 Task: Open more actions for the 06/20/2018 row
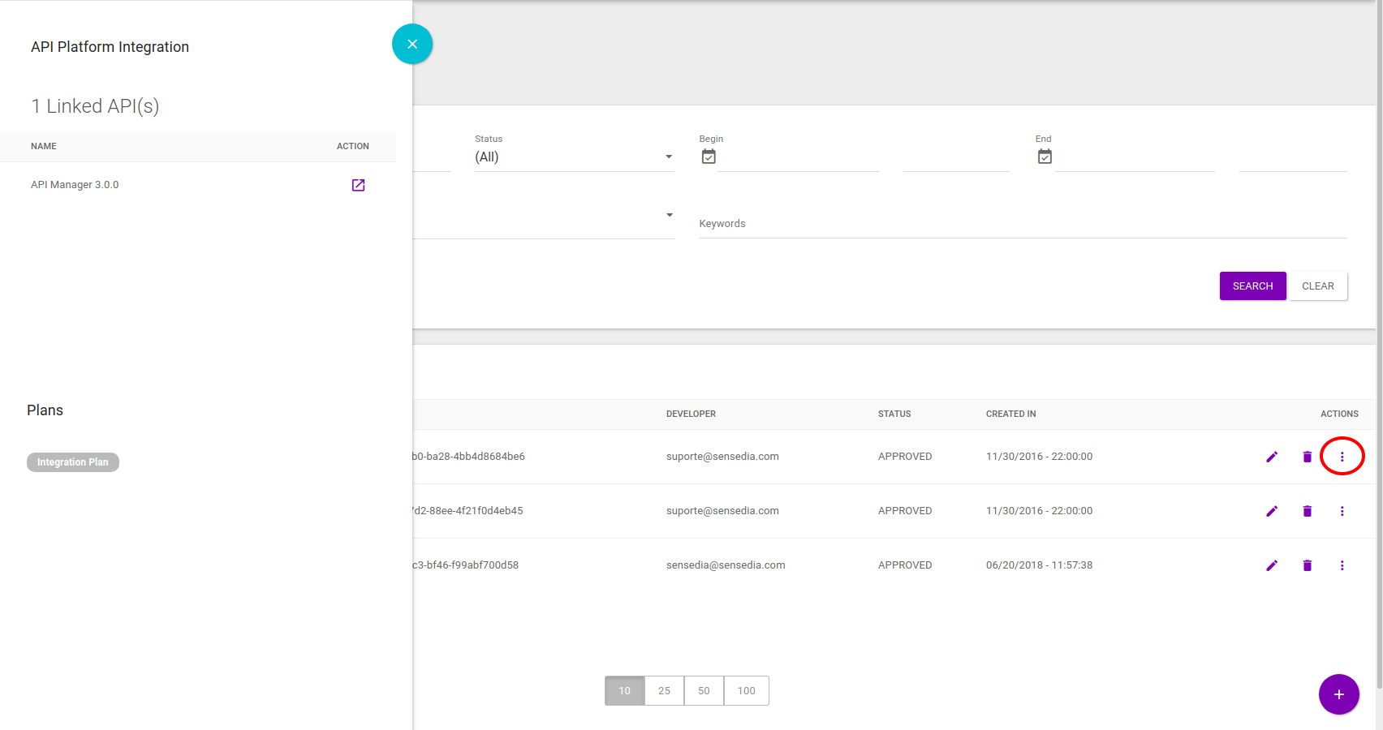[x=1342, y=565]
